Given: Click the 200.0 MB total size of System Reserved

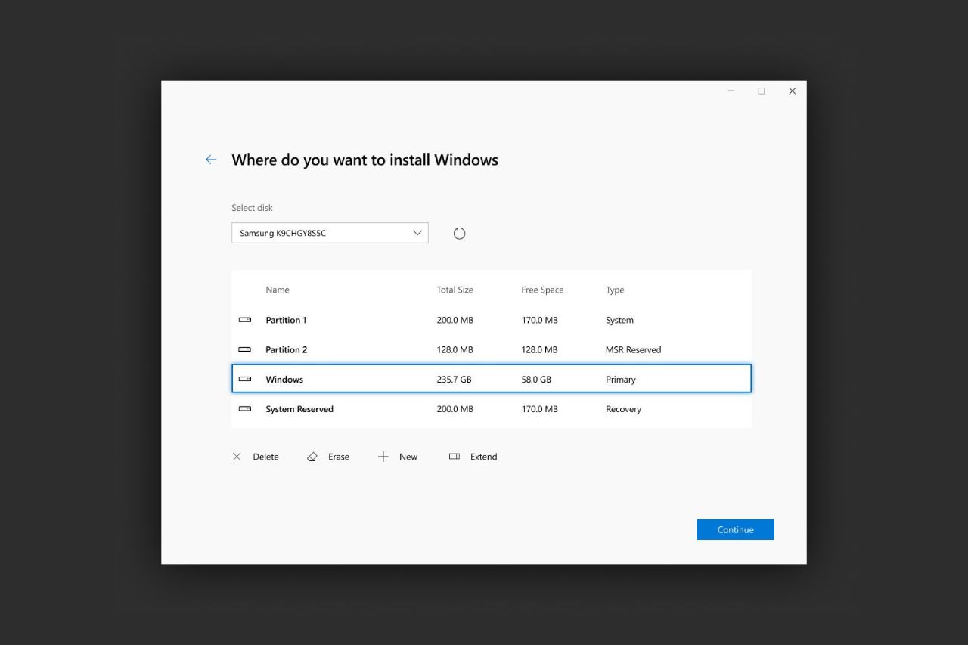Looking at the screenshot, I should click(455, 409).
